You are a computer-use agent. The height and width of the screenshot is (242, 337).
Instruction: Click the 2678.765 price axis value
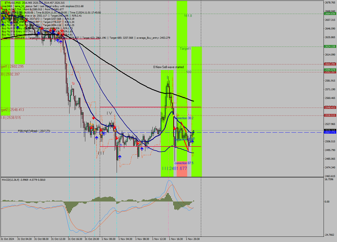(x=330, y=2)
